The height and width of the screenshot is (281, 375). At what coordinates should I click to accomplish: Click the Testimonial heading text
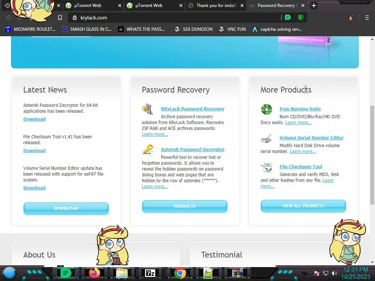222,255
